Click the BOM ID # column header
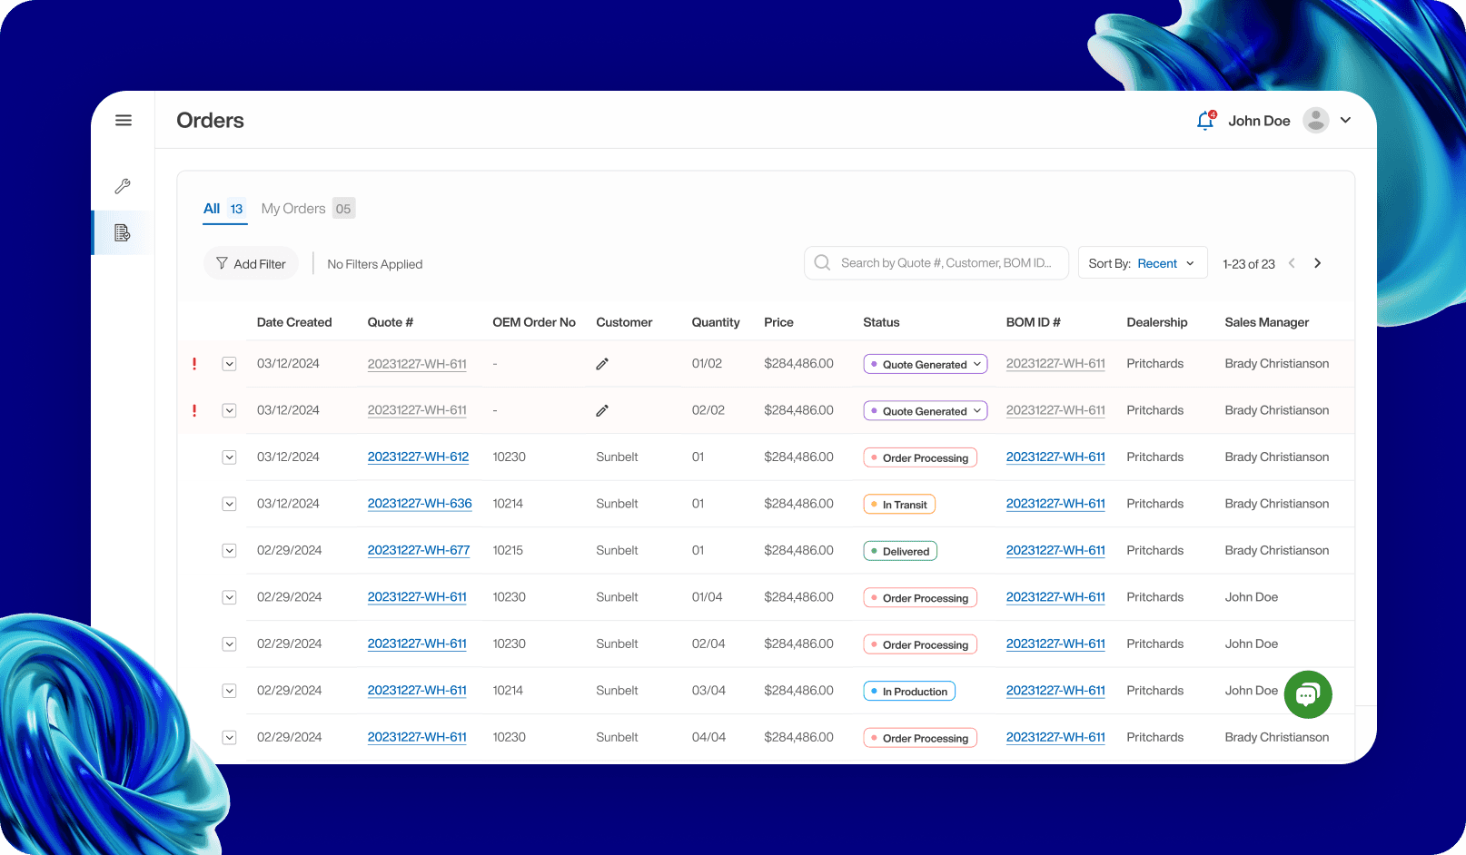The height and width of the screenshot is (855, 1466). click(1034, 322)
